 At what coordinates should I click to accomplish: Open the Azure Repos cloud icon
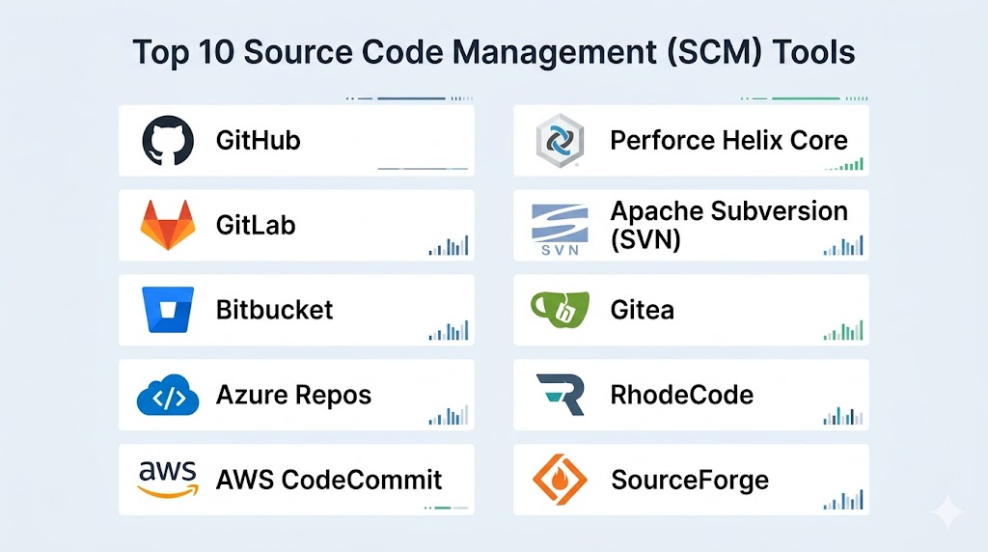tap(167, 395)
